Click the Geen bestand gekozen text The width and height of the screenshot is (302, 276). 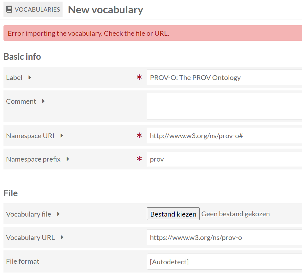[236, 214]
